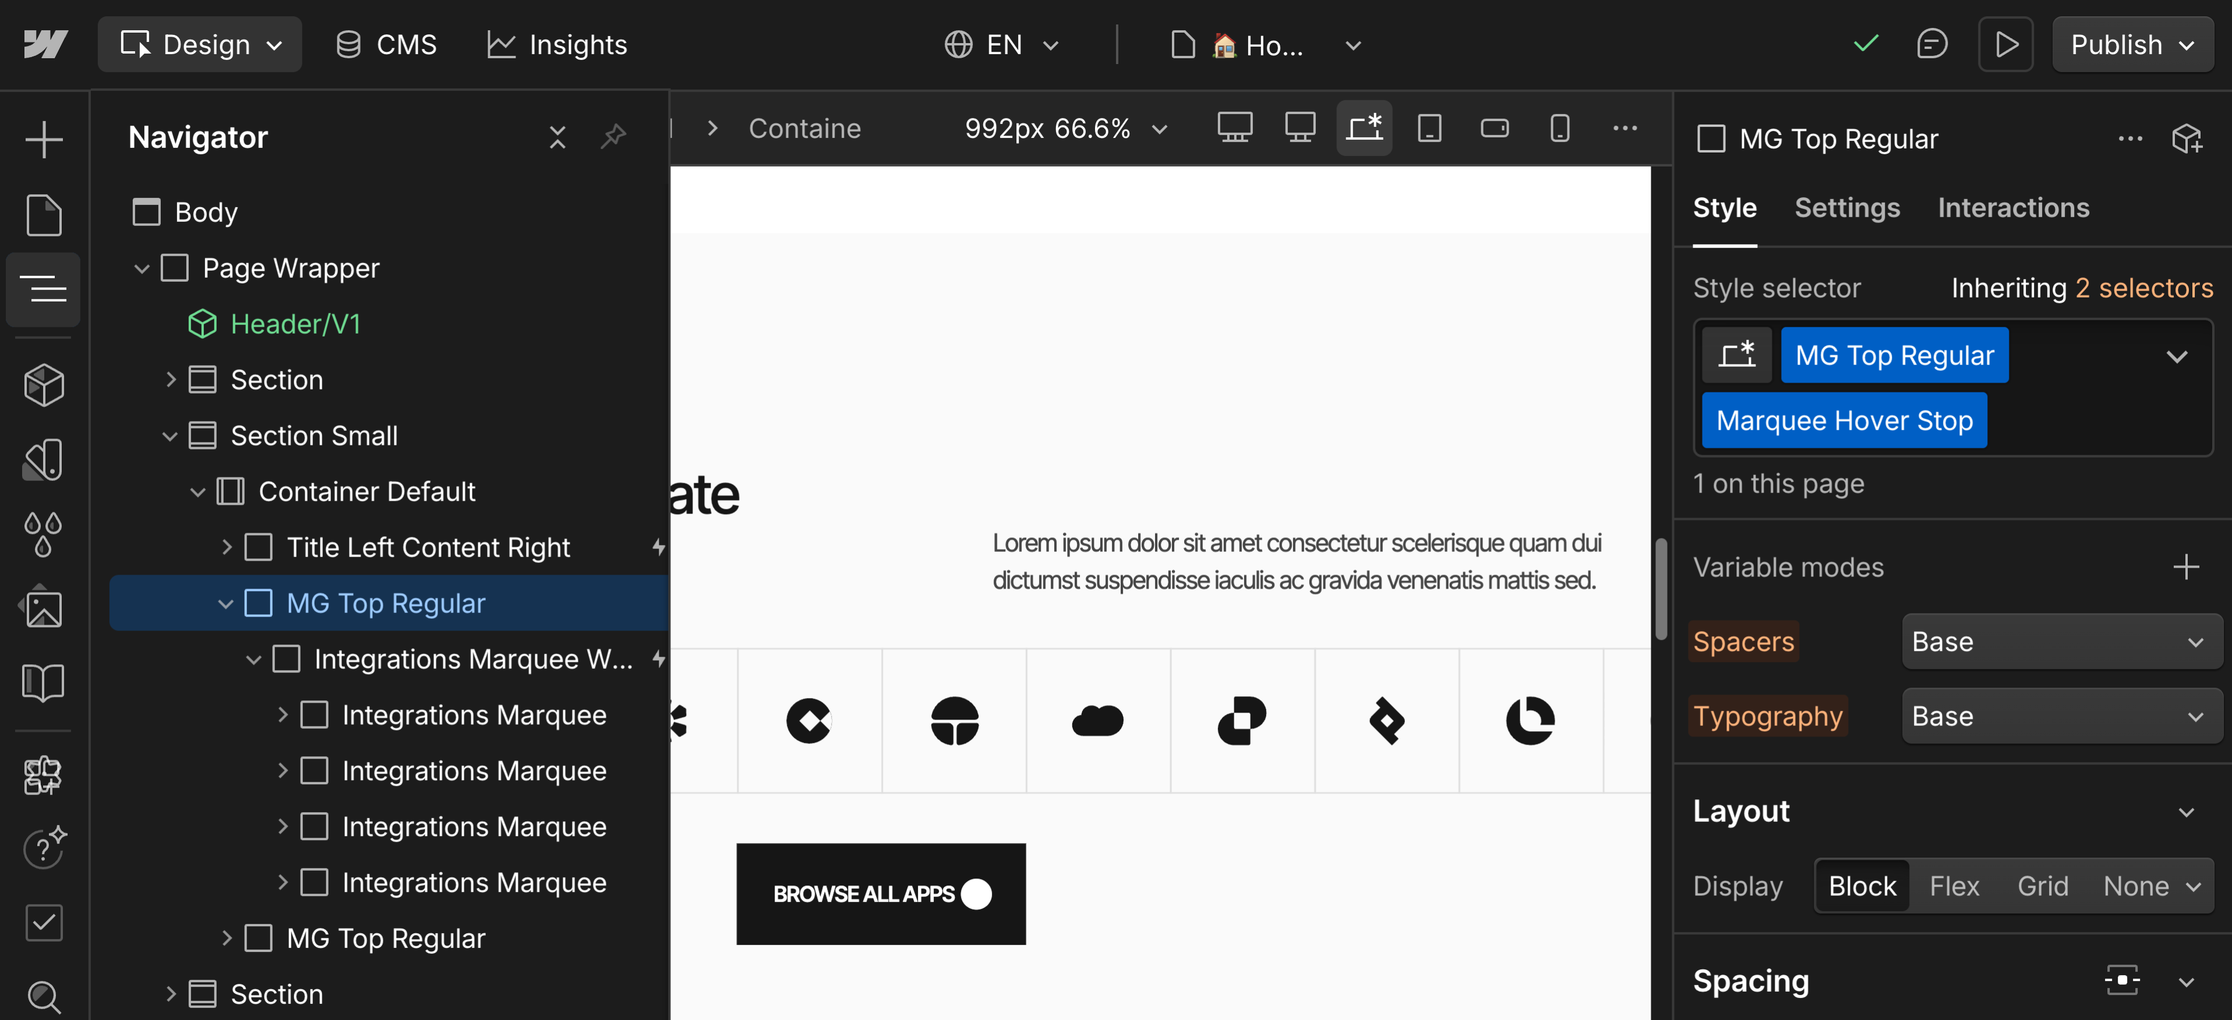Open the Apps panel
2232x1020 pixels.
point(43,776)
